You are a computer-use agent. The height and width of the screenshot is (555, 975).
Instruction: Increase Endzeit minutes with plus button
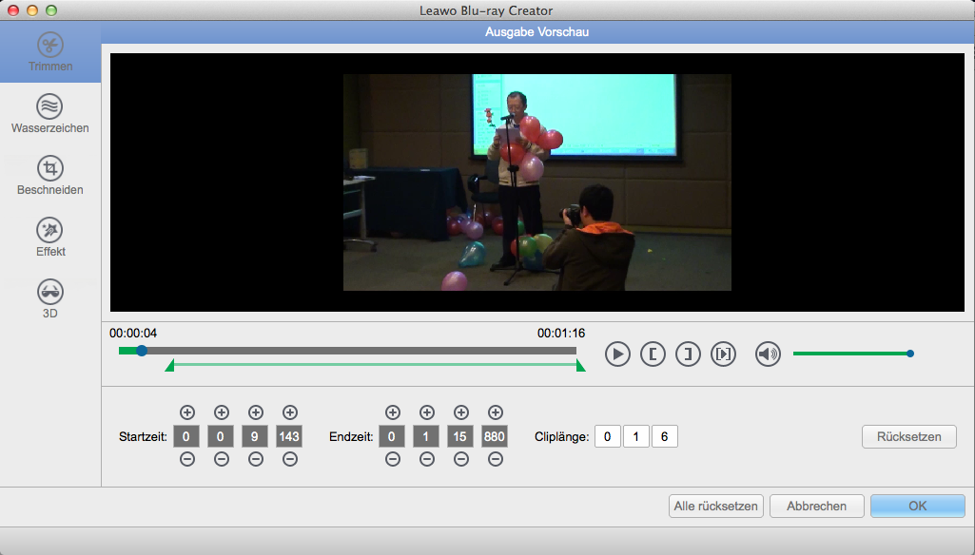point(427,412)
